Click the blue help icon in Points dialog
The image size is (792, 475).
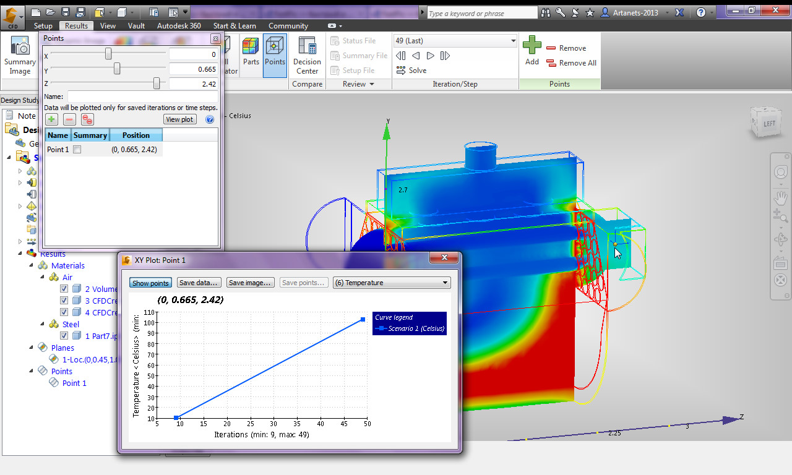[x=209, y=119]
